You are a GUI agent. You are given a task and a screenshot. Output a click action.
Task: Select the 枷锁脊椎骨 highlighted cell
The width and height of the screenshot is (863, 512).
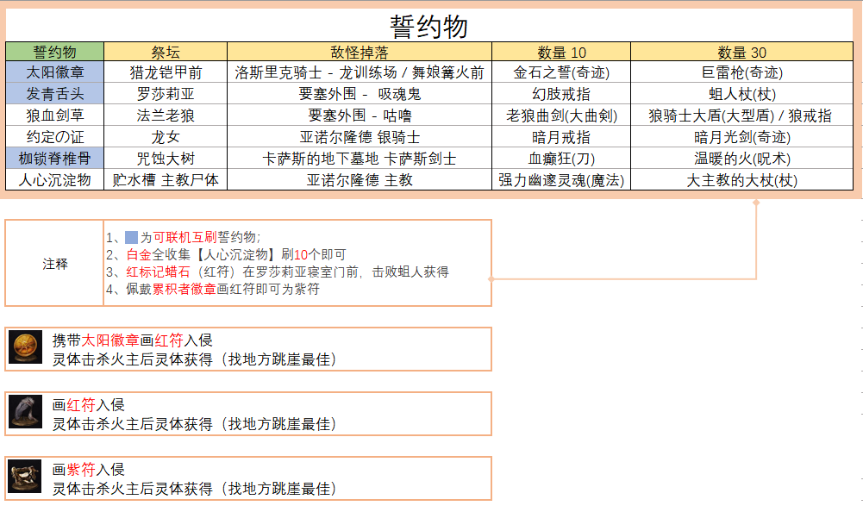pos(54,159)
